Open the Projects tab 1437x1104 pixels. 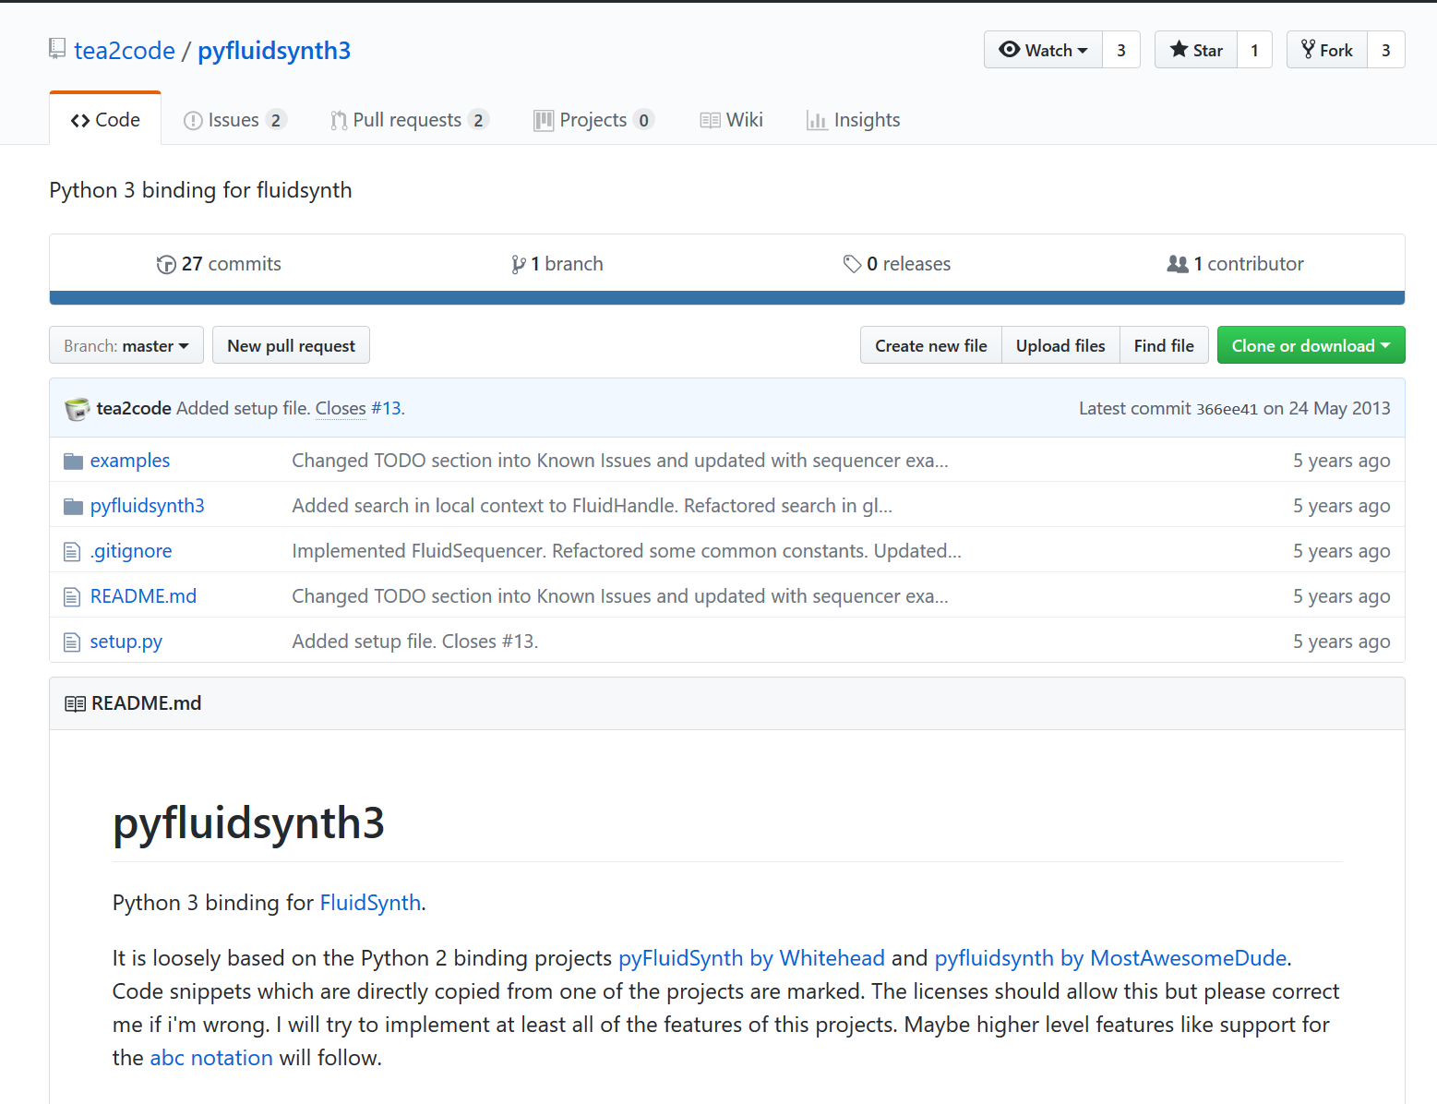pos(594,120)
